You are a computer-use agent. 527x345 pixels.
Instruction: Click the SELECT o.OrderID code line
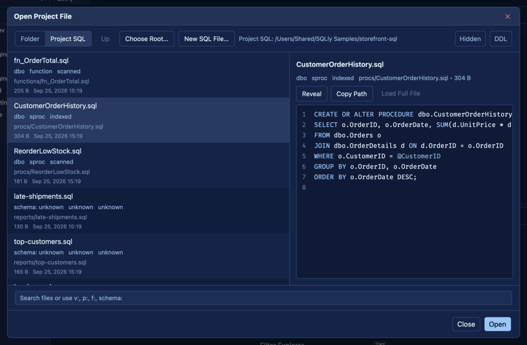click(x=412, y=125)
